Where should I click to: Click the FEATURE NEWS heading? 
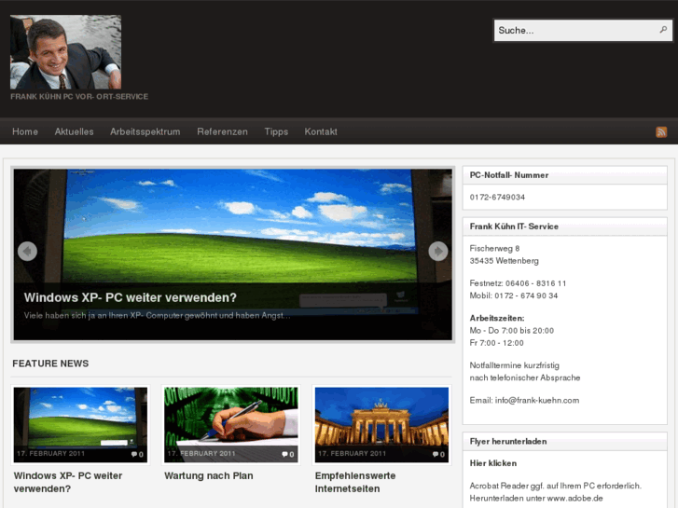coord(50,364)
